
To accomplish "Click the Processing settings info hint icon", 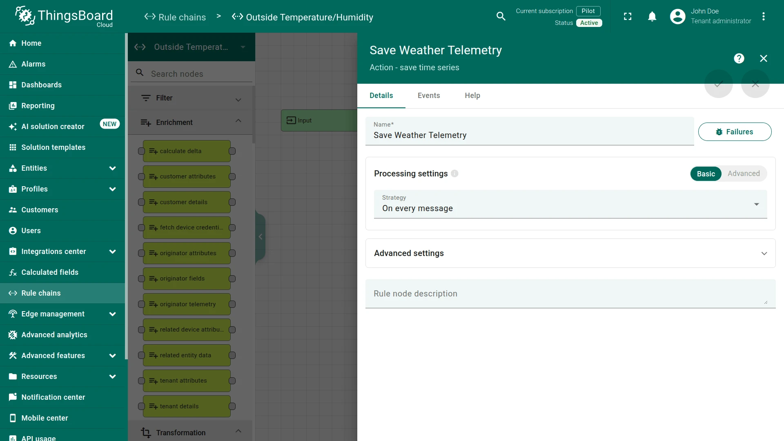I will tap(454, 174).
